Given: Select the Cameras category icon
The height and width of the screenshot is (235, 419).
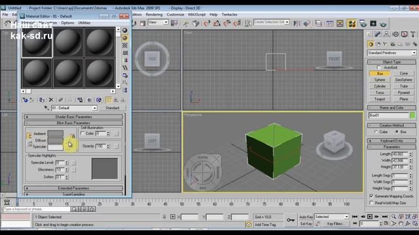Looking at the screenshot, I should 393,44.
